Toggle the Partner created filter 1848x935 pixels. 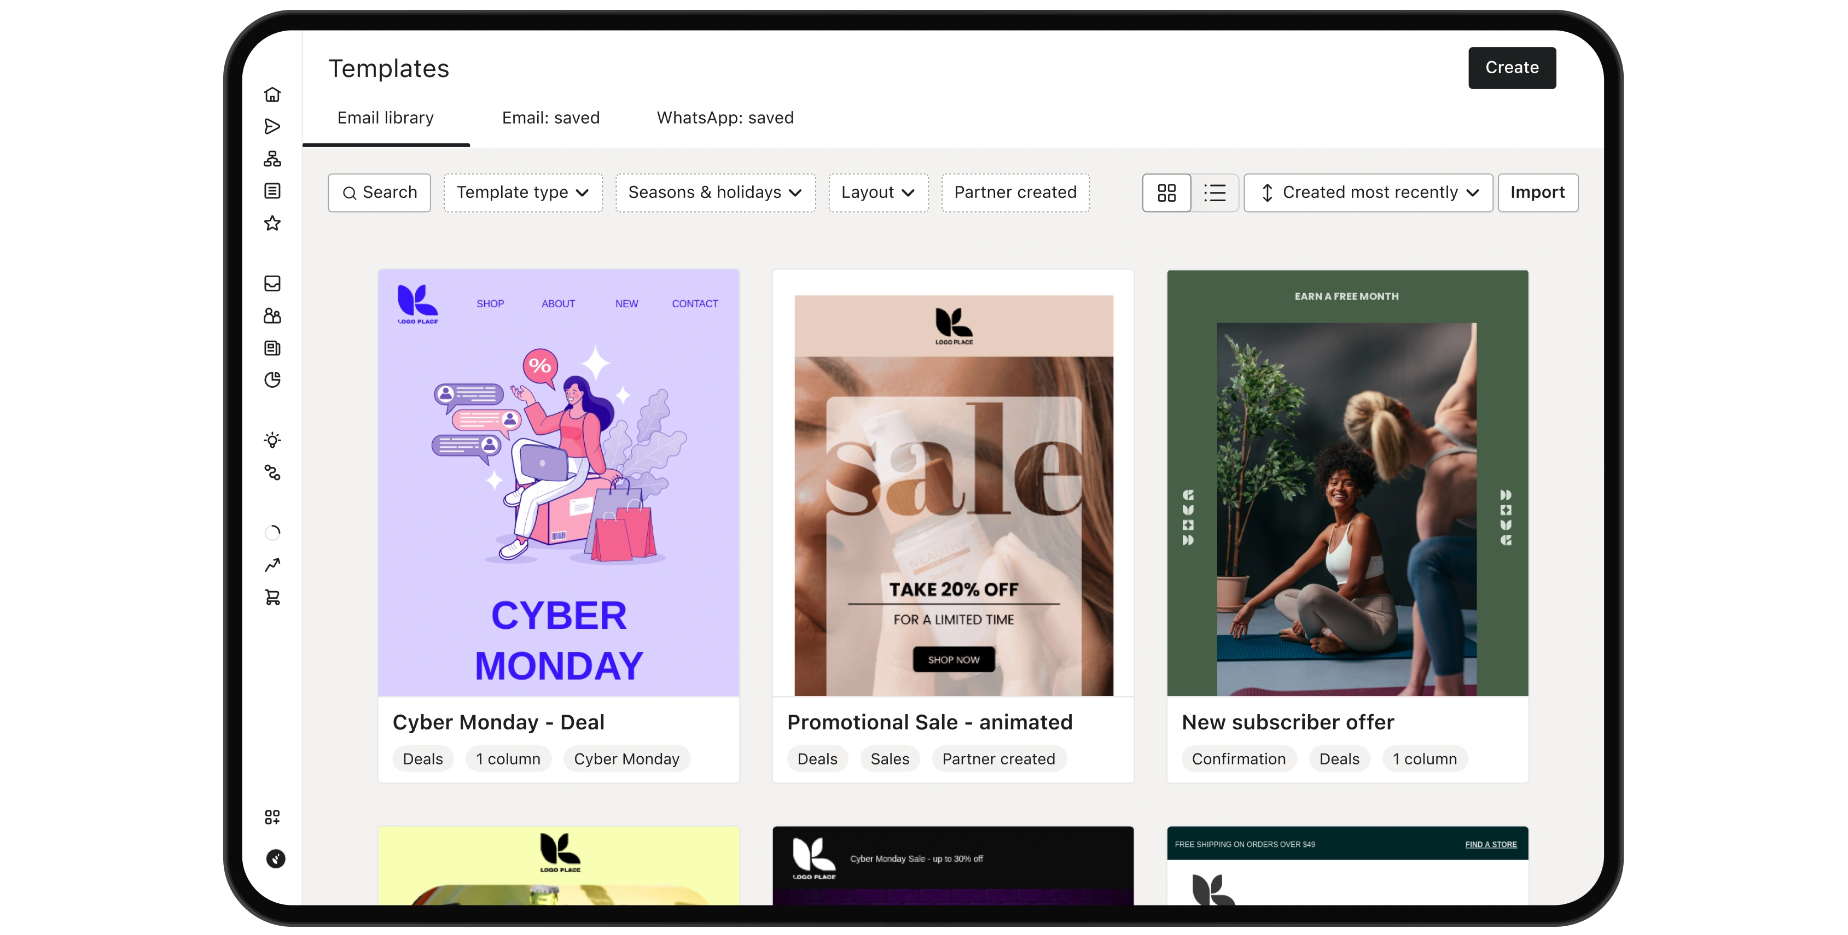click(x=1014, y=192)
